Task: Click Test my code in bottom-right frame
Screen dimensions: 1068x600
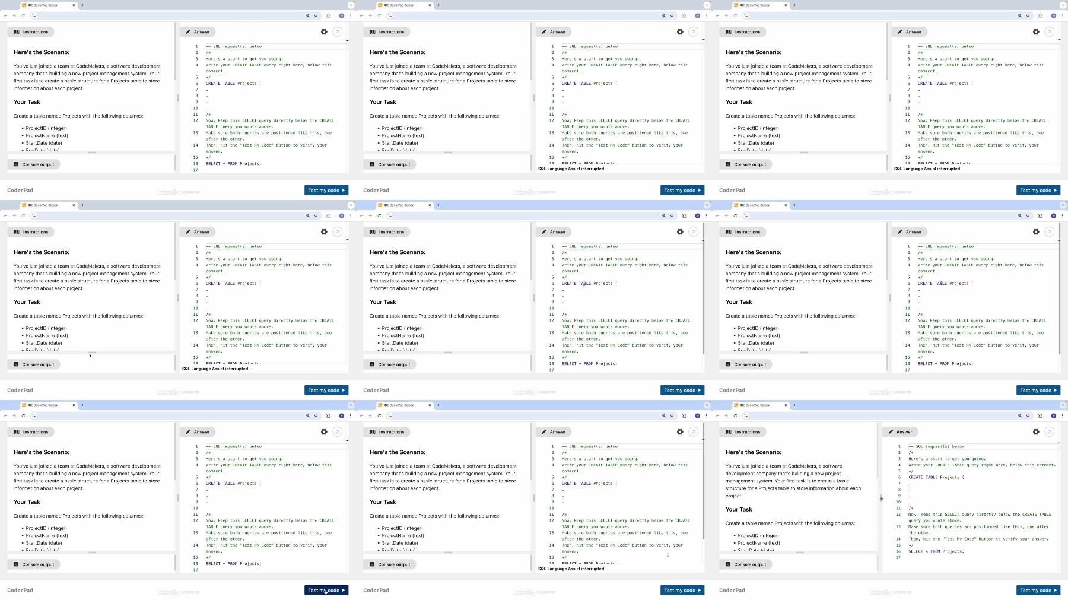Action: click(1038, 591)
